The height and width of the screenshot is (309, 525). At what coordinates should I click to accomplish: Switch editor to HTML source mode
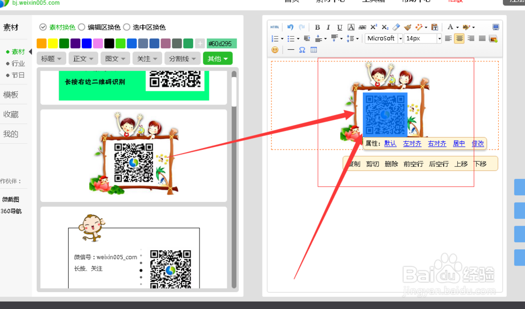click(275, 27)
